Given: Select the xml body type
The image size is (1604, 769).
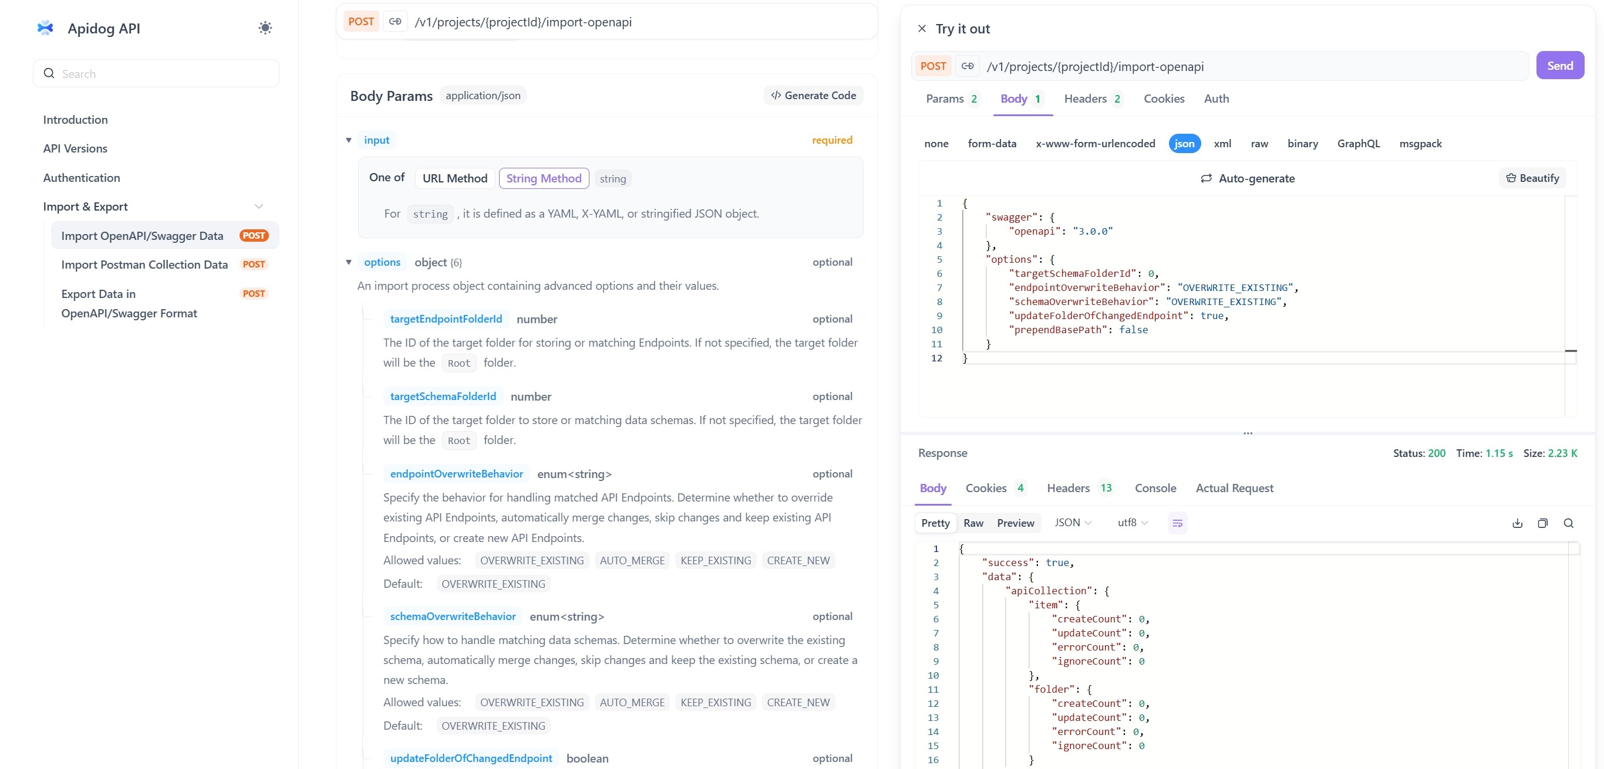Looking at the screenshot, I should click(1222, 144).
